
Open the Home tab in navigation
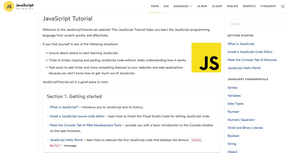(x=155, y=6)
